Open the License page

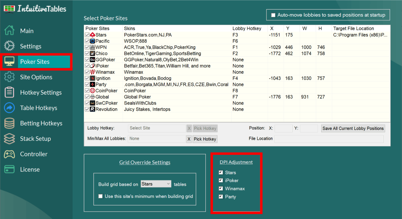[x=30, y=170]
